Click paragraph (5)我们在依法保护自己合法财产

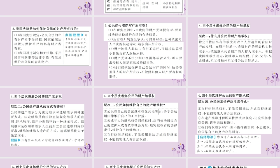coord(146,72)
